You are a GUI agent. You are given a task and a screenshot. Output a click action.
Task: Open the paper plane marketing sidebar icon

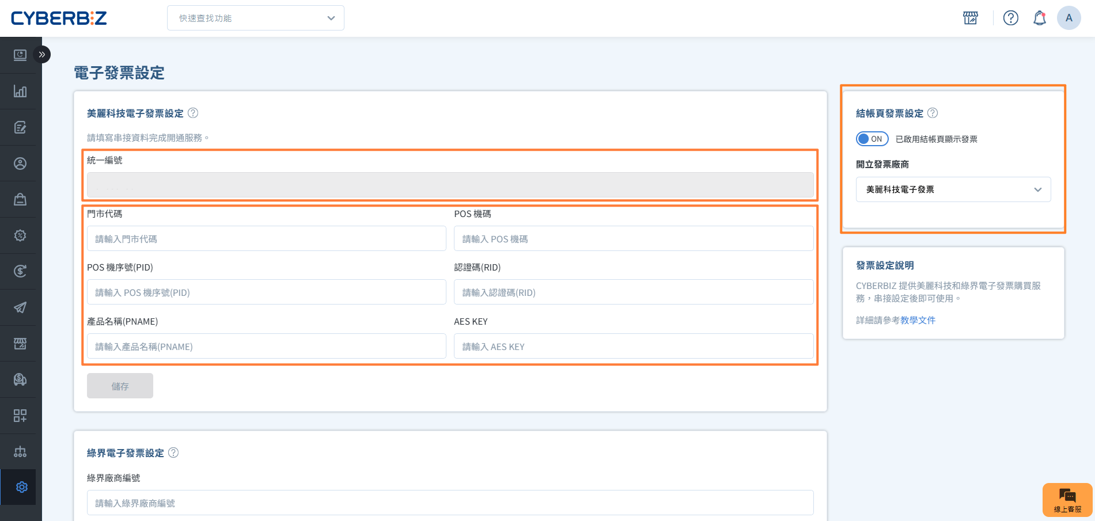pyautogui.click(x=20, y=307)
